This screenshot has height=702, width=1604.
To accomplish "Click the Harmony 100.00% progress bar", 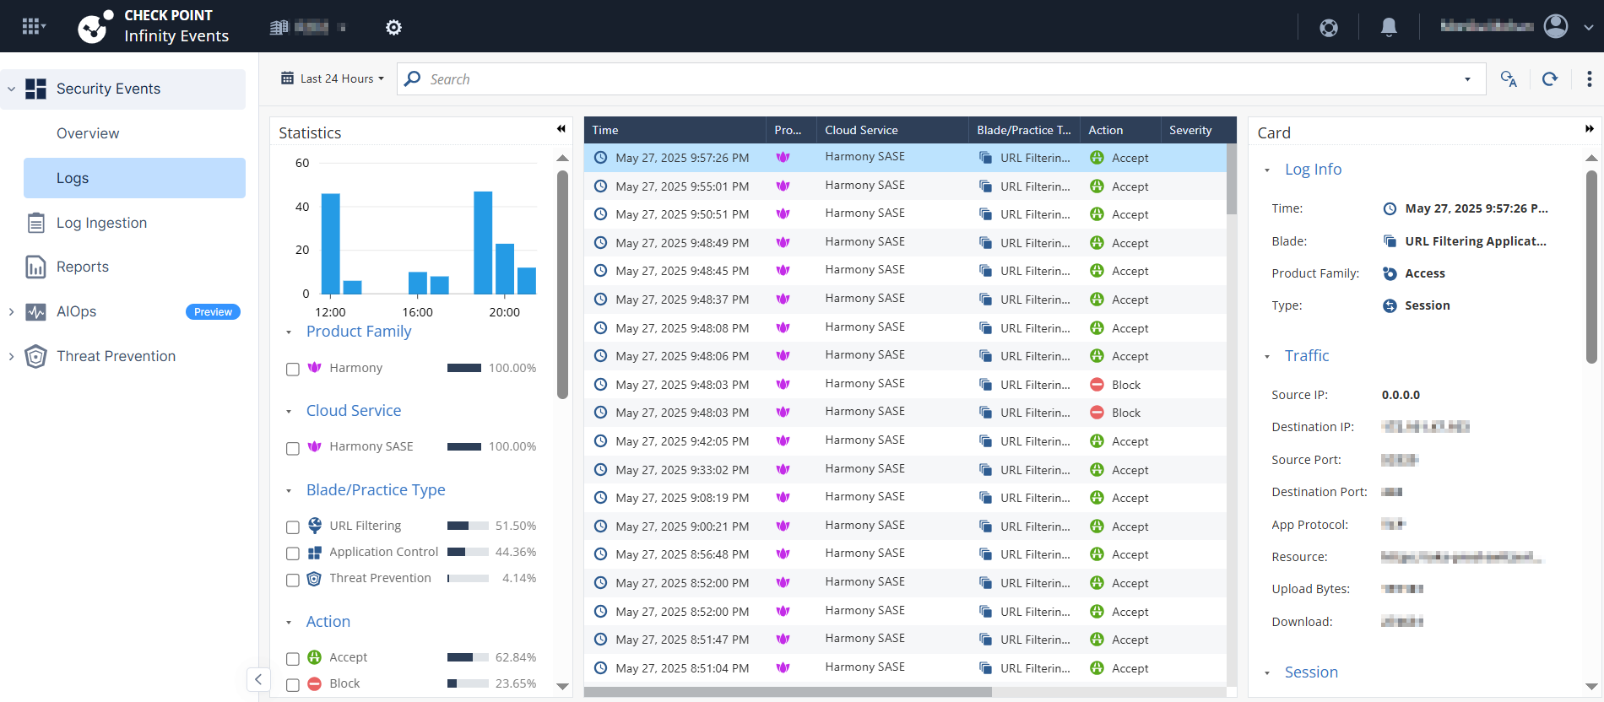I will pos(464,368).
